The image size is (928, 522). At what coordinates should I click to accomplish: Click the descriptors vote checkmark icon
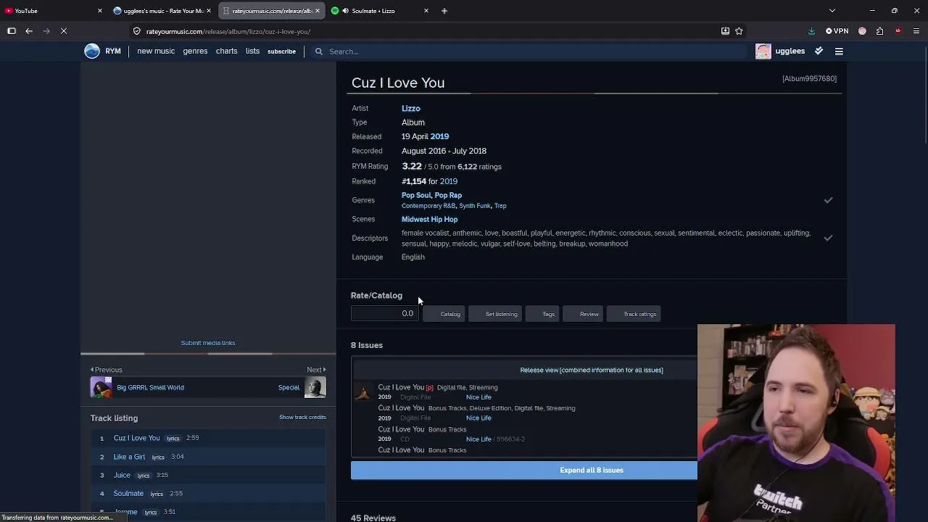pyautogui.click(x=828, y=238)
